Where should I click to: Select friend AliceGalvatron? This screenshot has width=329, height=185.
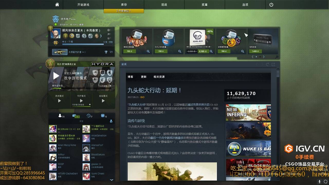98,138
